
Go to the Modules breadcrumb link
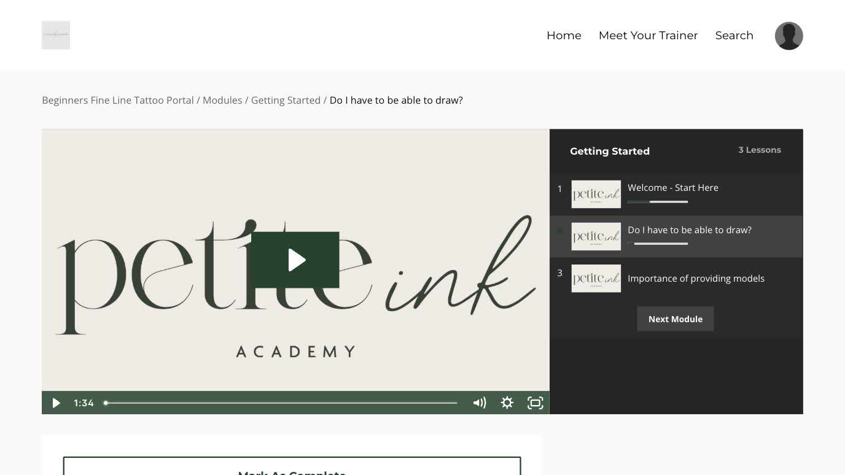tap(222, 100)
